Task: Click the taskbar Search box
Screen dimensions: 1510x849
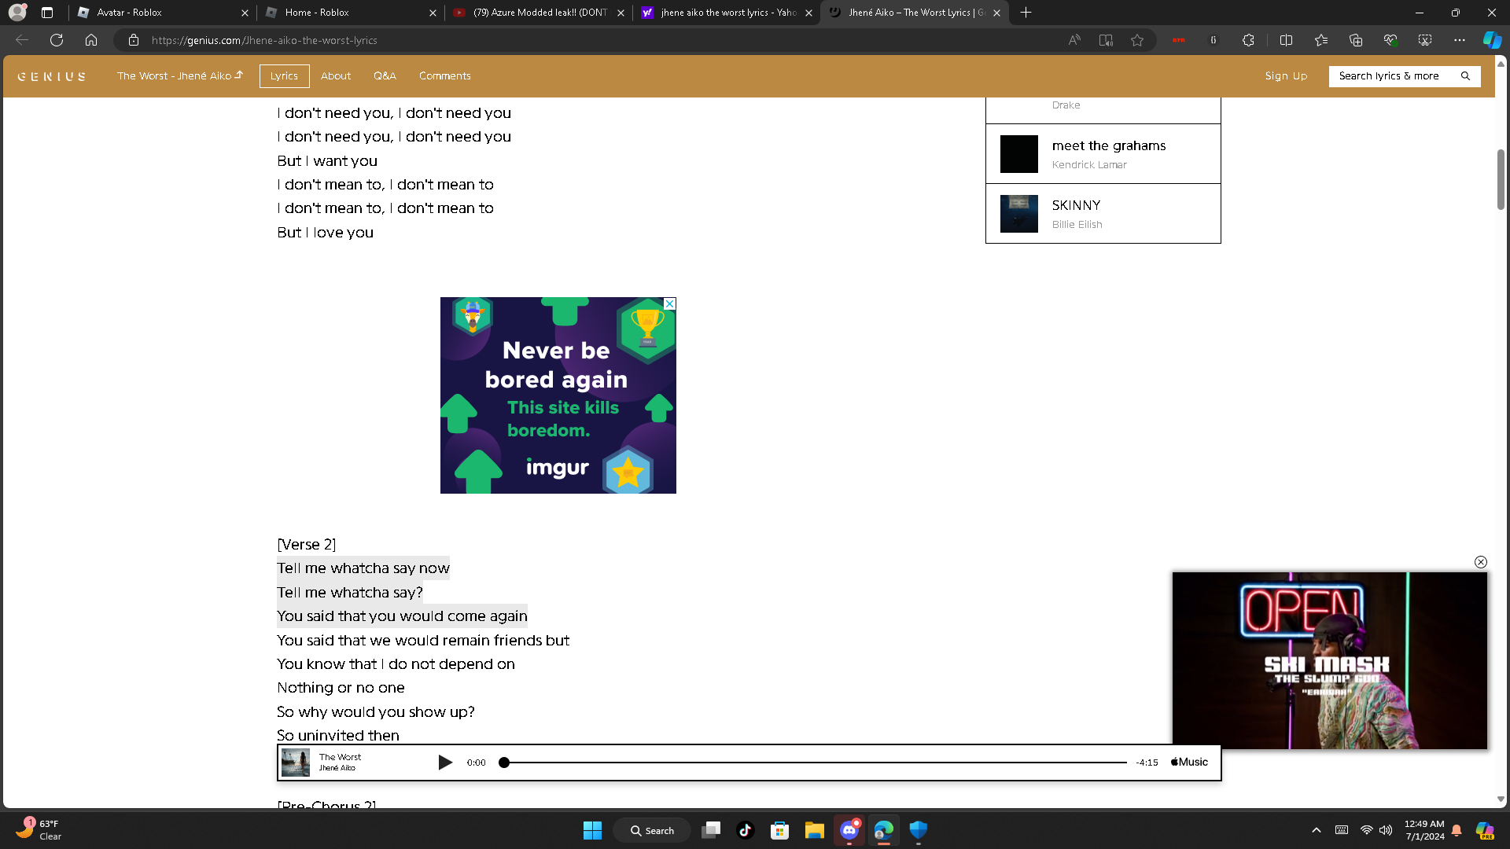Action: (x=652, y=830)
